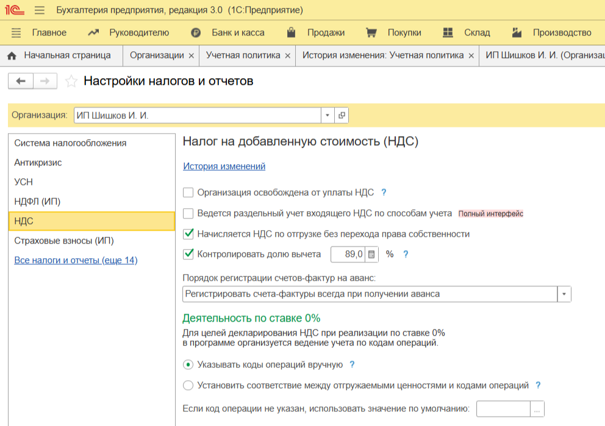
Task: Select Установить соответствие между ценностями и кодами
Action: tap(188, 385)
